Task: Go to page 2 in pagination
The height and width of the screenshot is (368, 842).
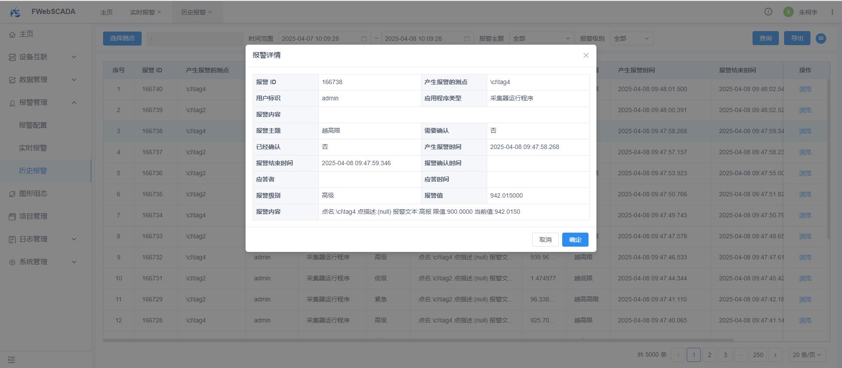Action: [x=710, y=355]
